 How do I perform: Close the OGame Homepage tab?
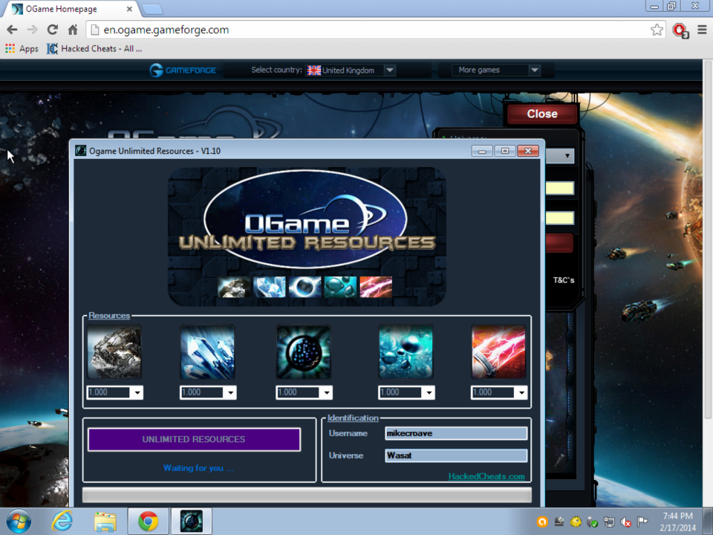[x=129, y=9]
